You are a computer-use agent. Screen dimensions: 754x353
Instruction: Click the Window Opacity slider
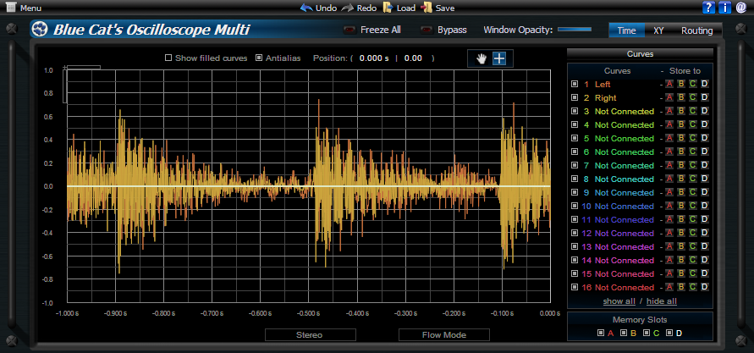pos(575,30)
